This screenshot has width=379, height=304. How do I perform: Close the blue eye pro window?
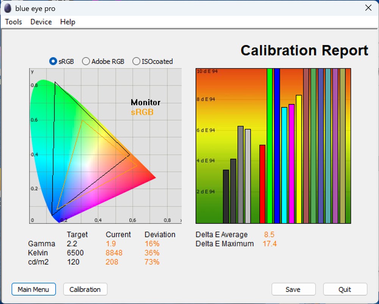pos(368,8)
